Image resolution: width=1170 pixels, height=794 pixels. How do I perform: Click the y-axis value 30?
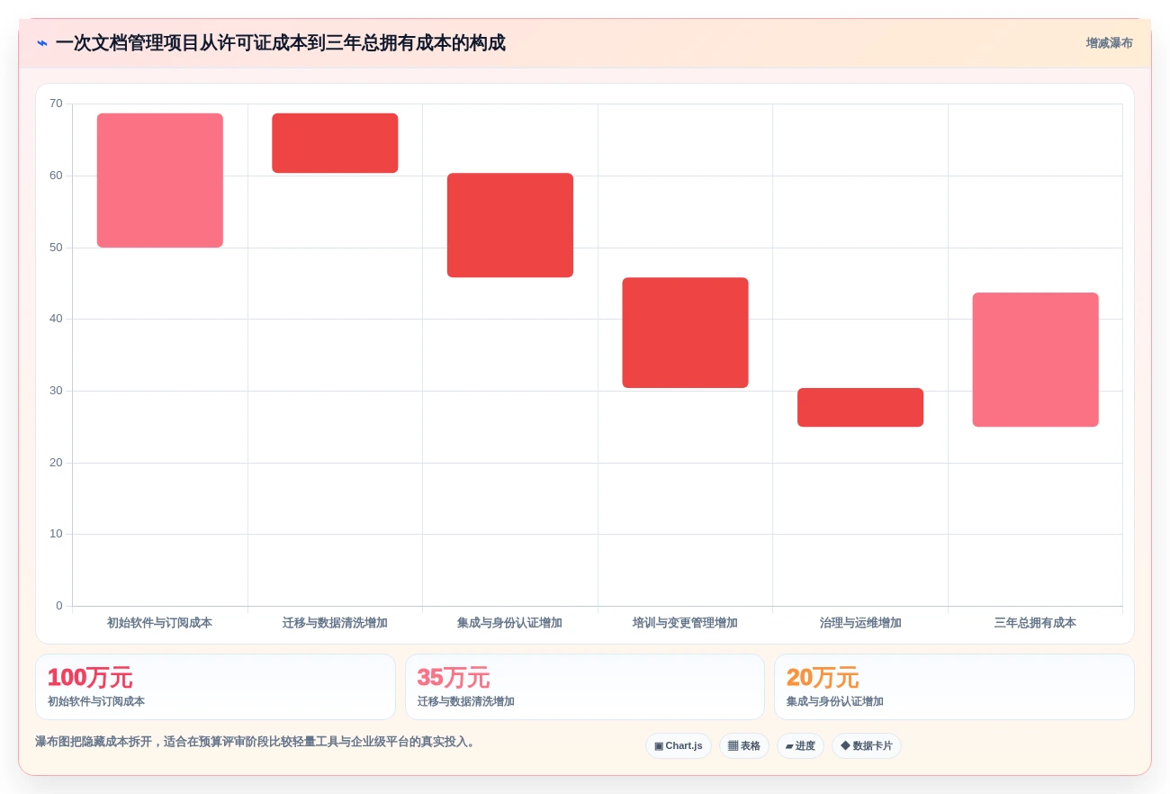tap(56, 391)
